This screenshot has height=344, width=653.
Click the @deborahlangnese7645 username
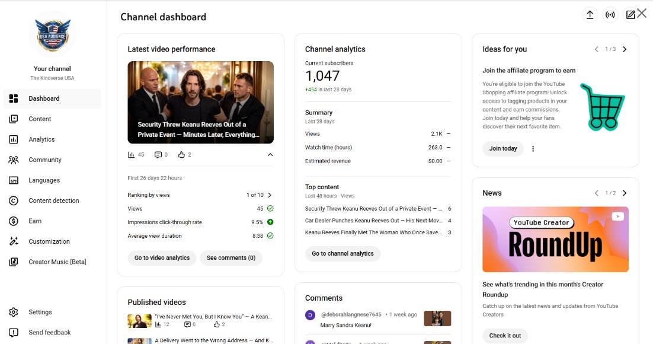click(351, 314)
